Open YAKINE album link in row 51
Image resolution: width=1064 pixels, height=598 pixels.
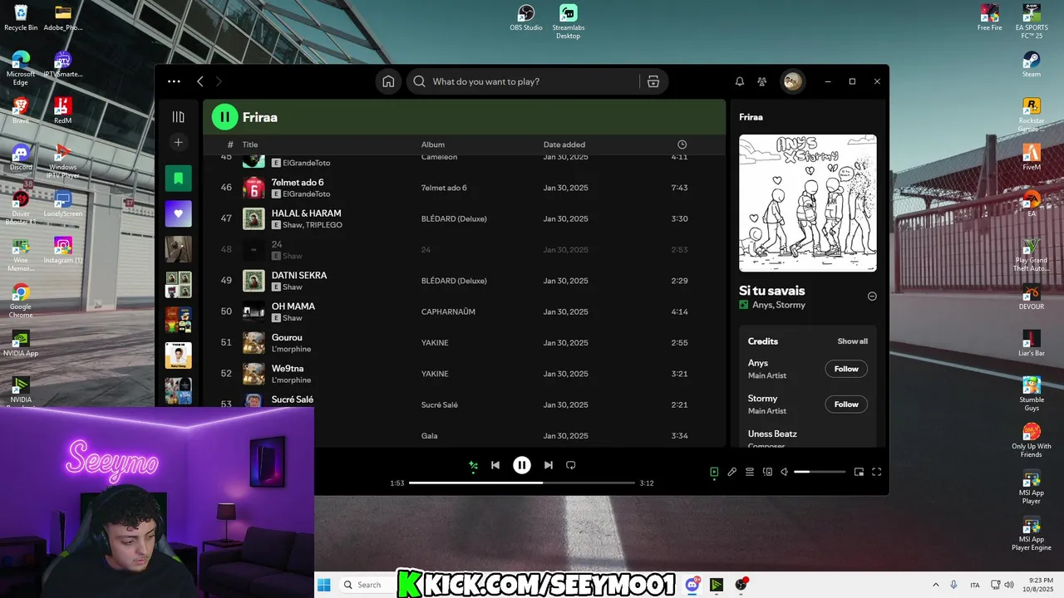click(x=435, y=343)
